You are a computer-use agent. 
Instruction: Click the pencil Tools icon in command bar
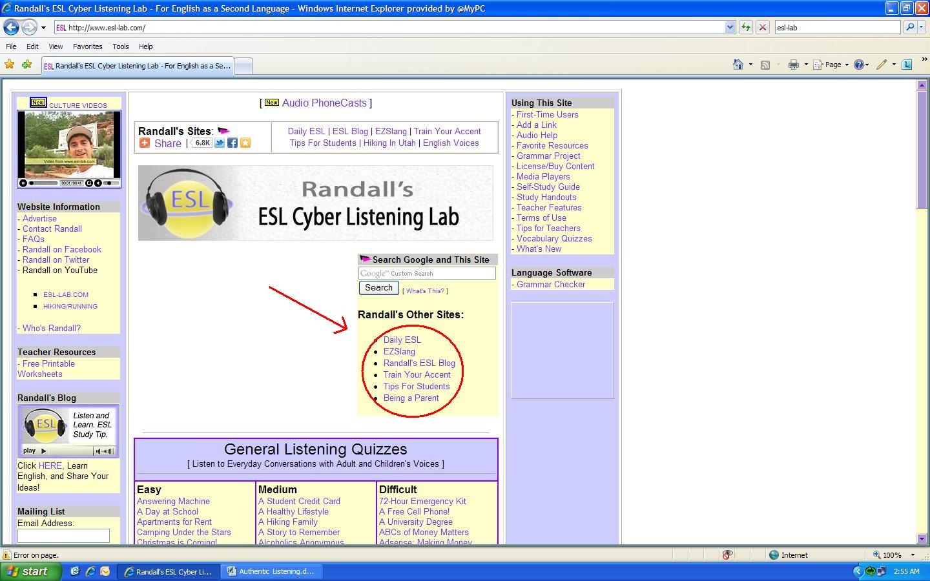point(882,65)
